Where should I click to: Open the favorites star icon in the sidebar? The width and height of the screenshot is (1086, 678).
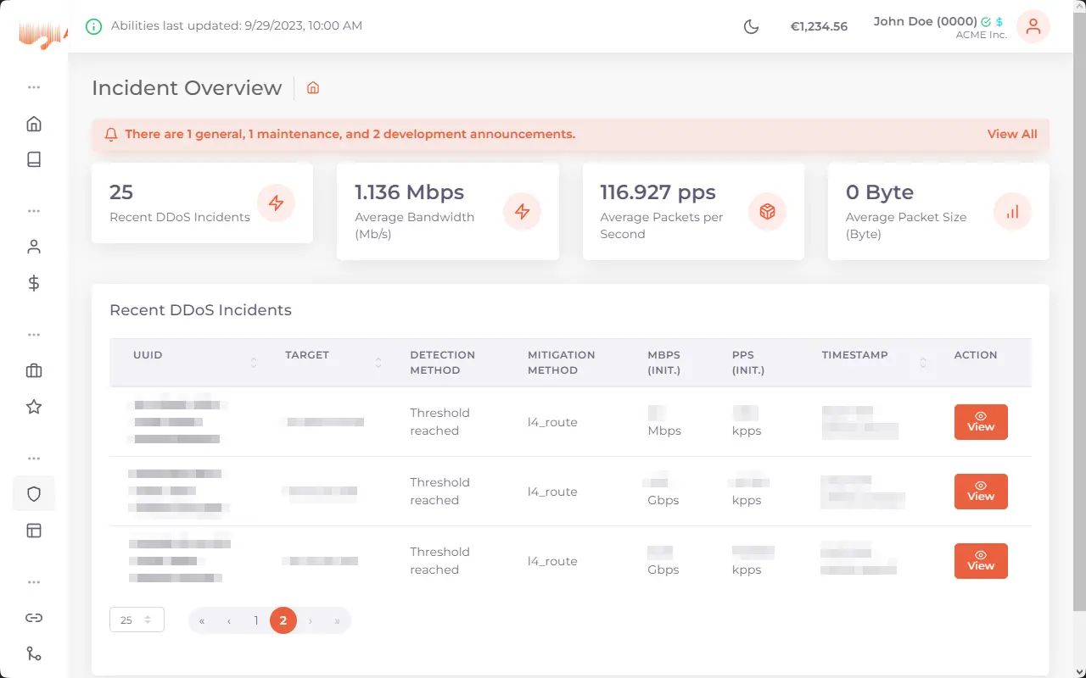(x=33, y=407)
